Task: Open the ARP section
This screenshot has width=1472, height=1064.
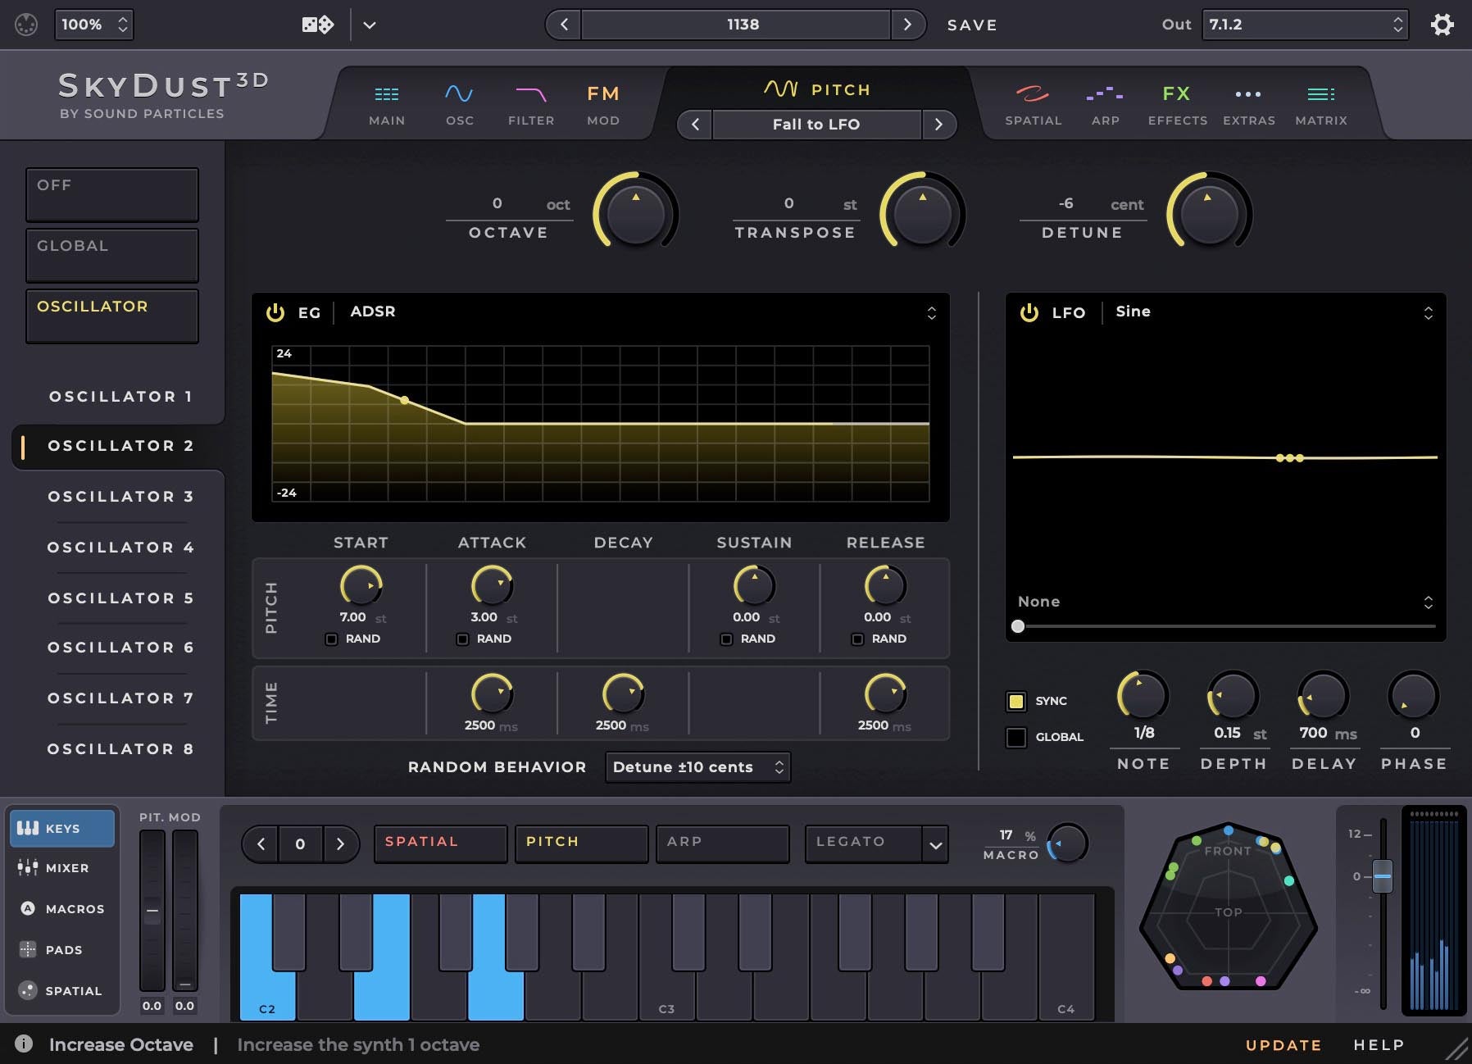Action: pos(1105,105)
